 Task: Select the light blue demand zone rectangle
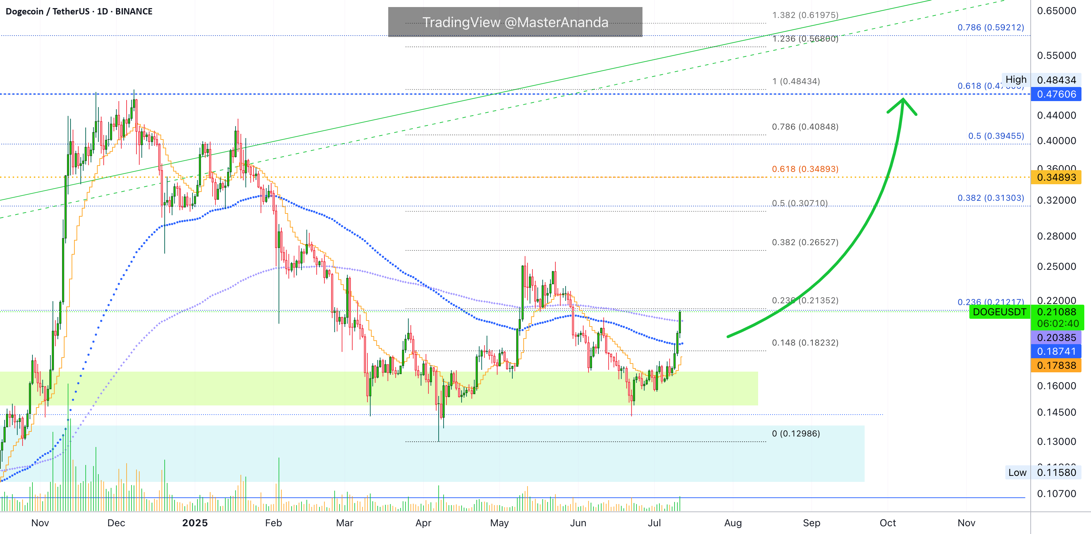[x=432, y=454]
